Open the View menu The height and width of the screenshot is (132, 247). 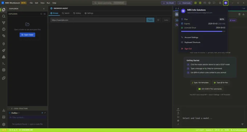pyautogui.click(x=42, y=3)
